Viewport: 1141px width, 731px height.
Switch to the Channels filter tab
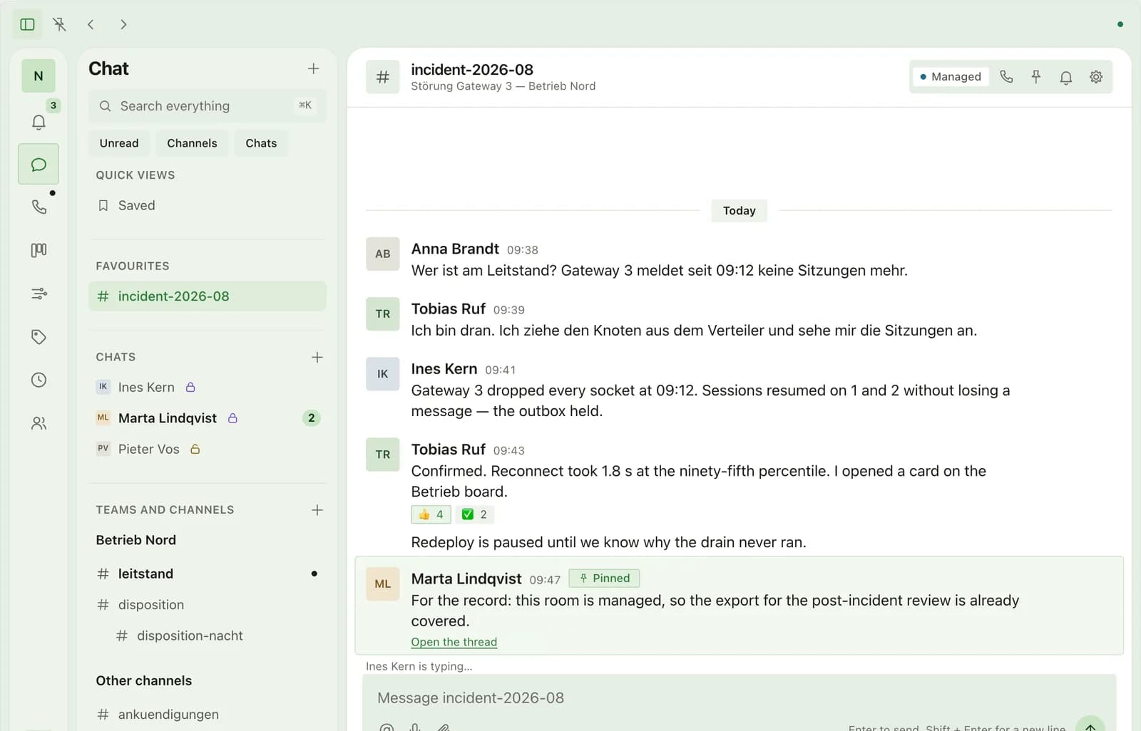click(x=192, y=143)
